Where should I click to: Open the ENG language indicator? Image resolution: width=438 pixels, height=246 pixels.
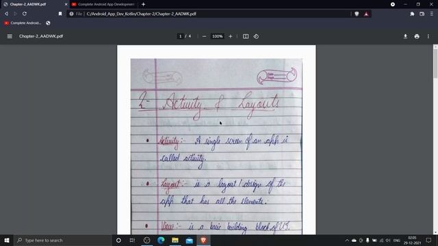pyautogui.click(x=396, y=240)
